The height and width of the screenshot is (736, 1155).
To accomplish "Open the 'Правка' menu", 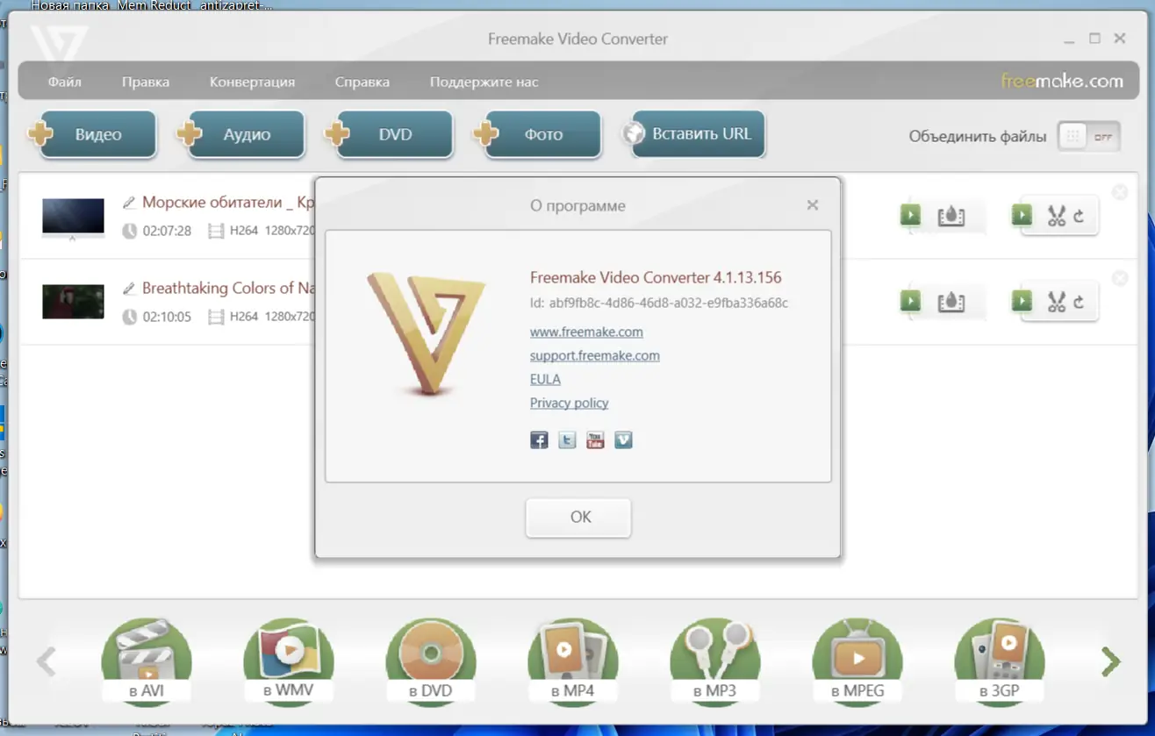I will 146,82.
